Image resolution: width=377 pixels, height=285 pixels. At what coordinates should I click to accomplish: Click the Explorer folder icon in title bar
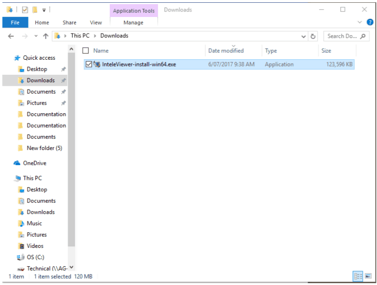[10, 10]
